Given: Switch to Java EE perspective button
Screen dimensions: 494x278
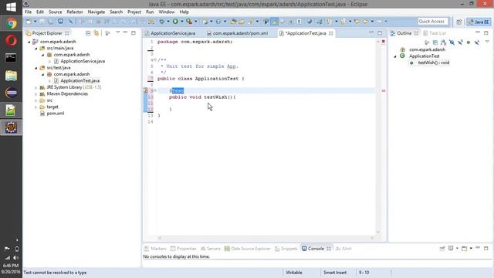Looking at the screenshot, I should tap(479, 22).
